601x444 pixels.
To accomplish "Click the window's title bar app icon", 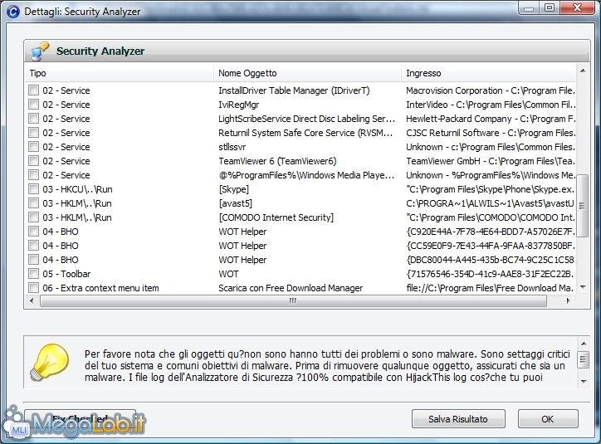I will pos(13,12).
